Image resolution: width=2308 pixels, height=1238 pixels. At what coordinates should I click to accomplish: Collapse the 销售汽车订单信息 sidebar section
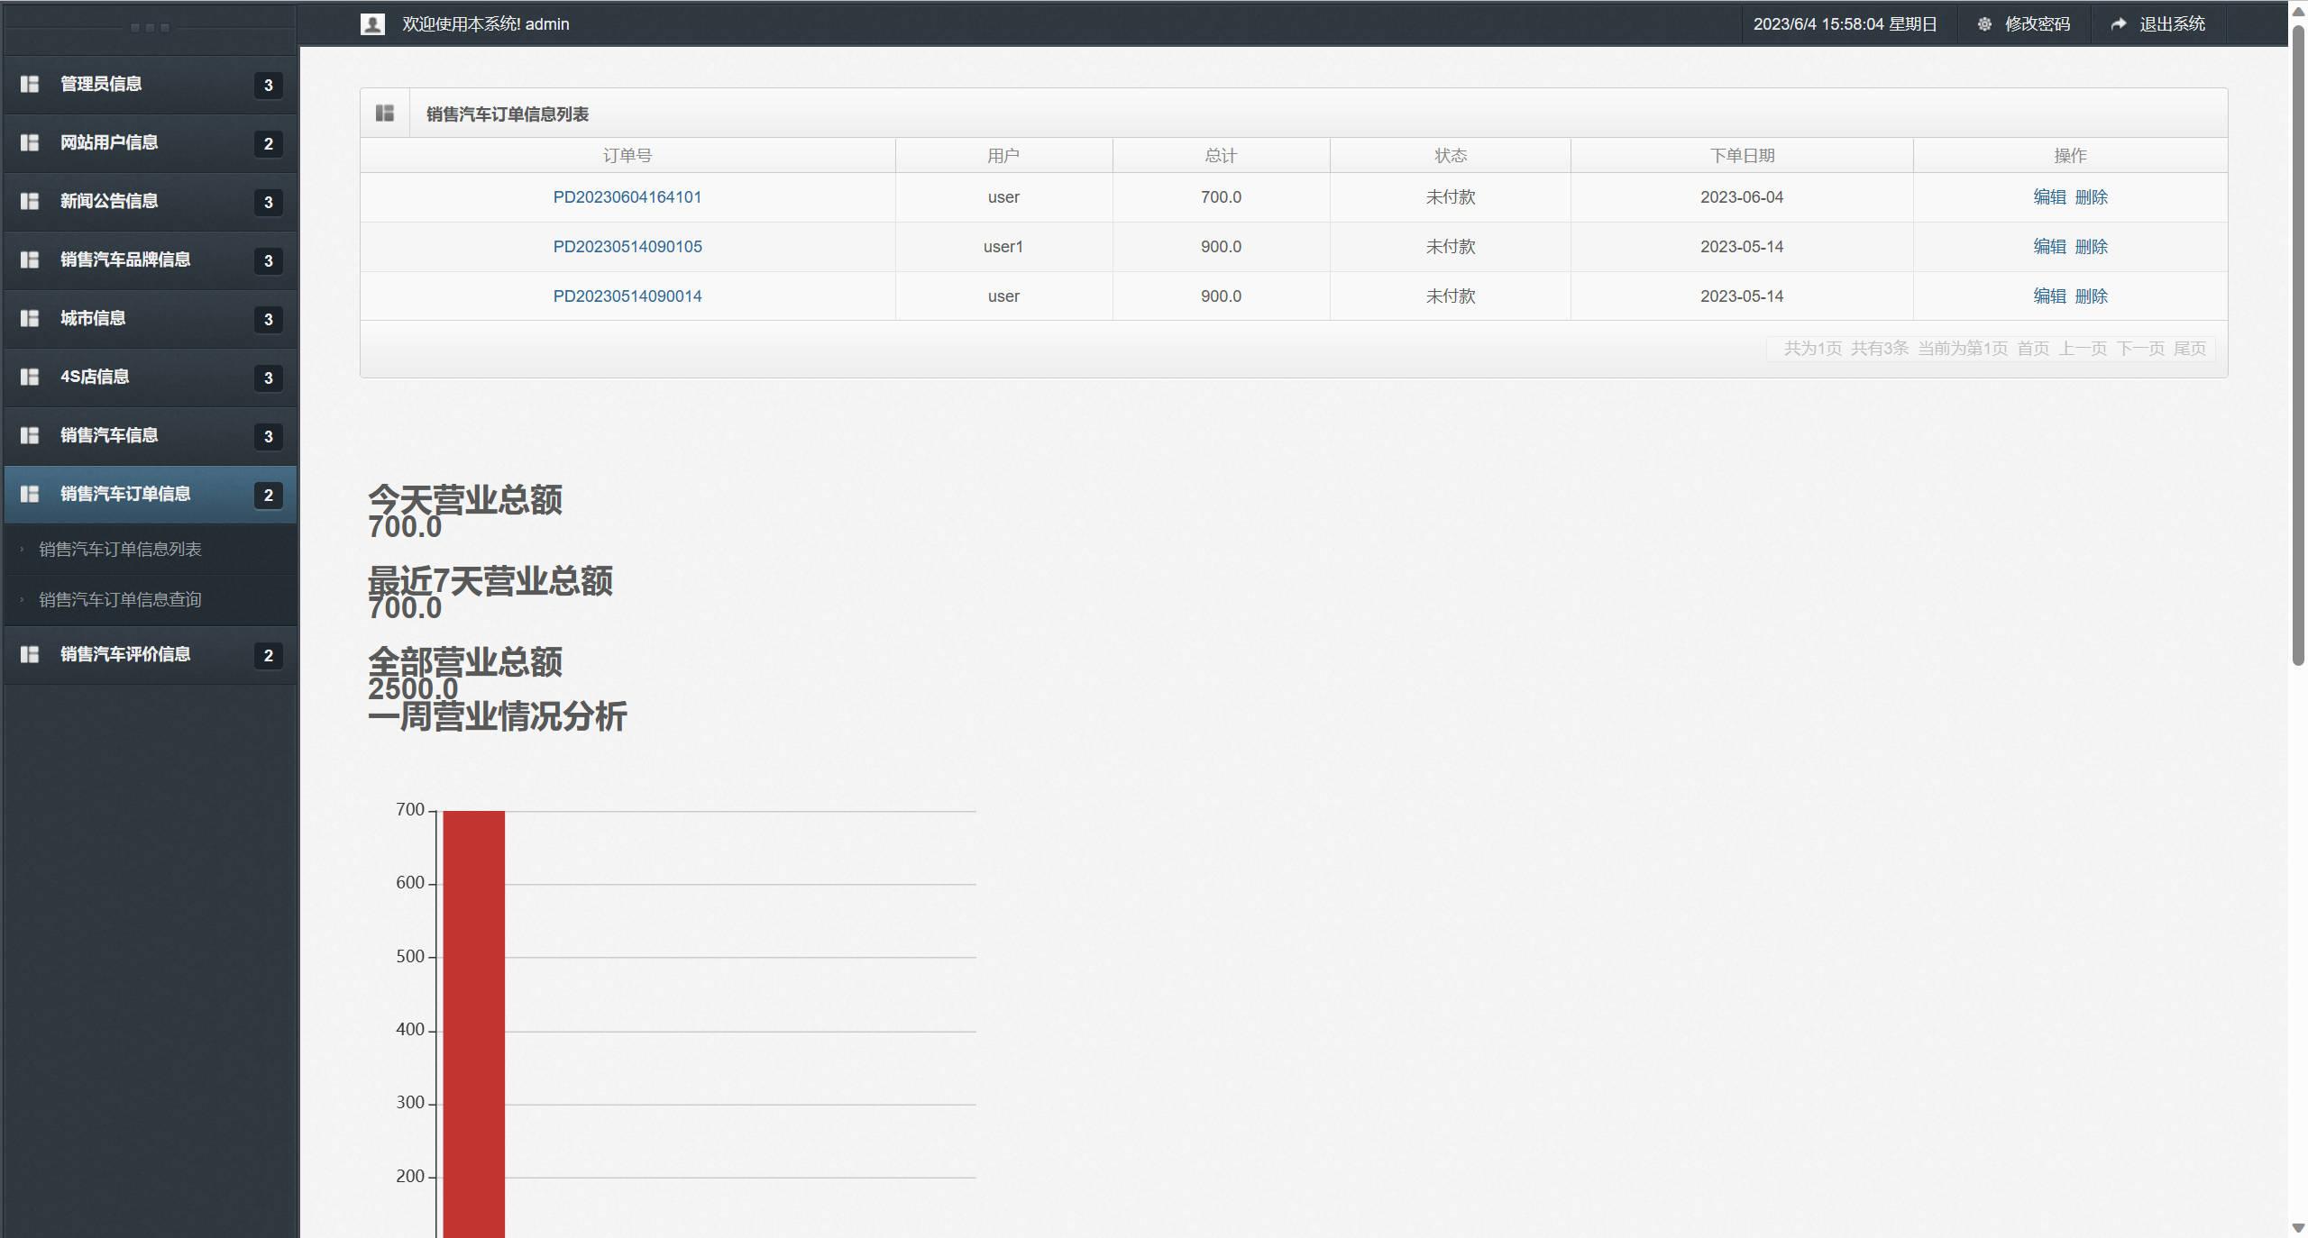tap(125, 494)
